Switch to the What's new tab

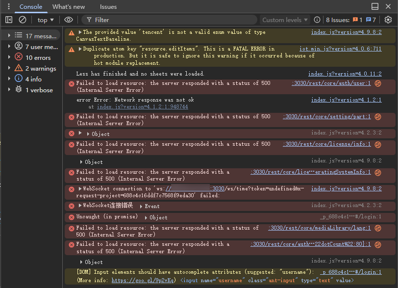point(69,7)
